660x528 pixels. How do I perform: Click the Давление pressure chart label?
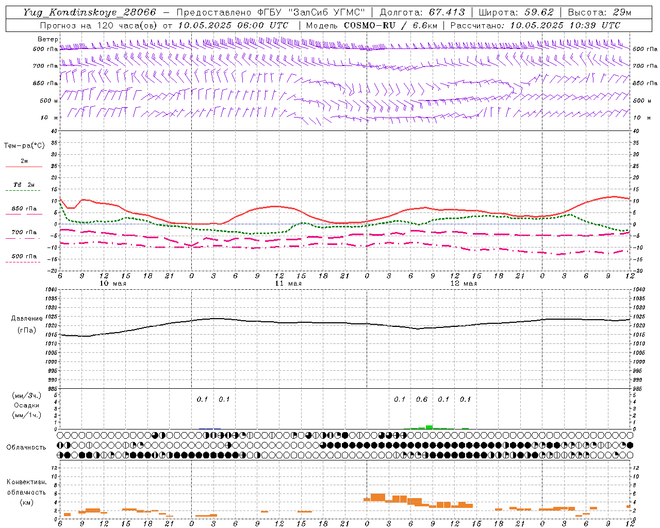[x=26, y=319]
